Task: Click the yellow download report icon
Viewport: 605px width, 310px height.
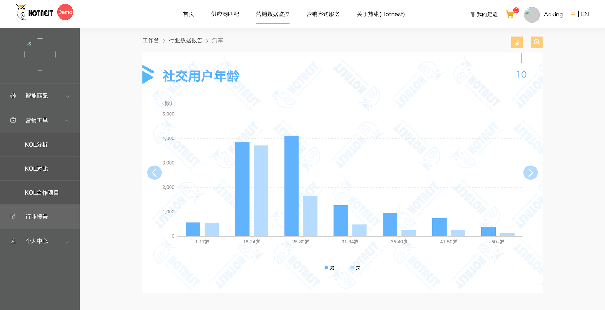Action: [x=517, y=42]
